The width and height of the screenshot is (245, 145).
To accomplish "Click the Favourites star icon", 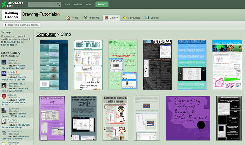I will tap(125, 18).
